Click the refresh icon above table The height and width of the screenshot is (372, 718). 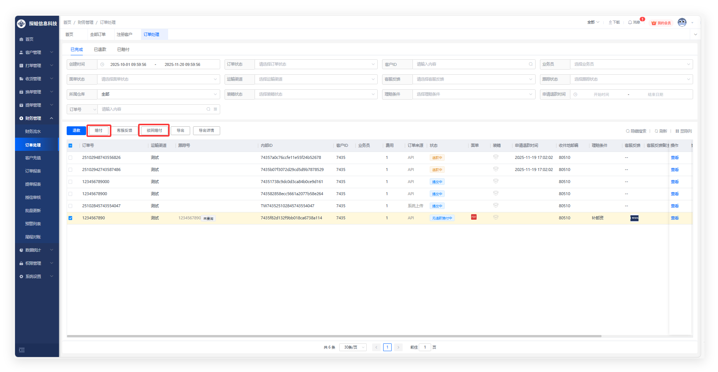(x=656, y=131)
